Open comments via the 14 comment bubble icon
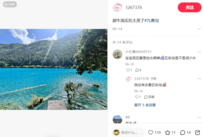Image resolution: width=203 pixels, height=137 pixels. [183, 132]
